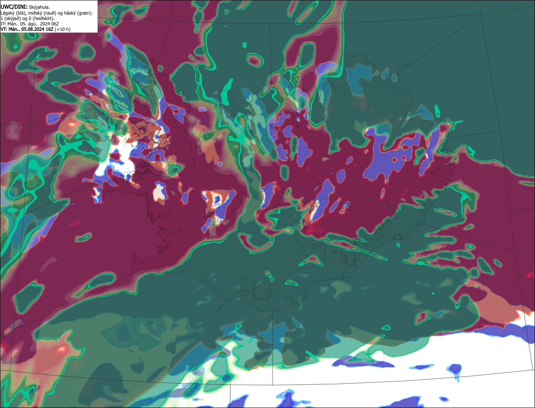The width and height of the screenshot is (535, 408).
Task: Select the 'IT: Mán.. 05. ágú.. 2024 06Z' line
Action: point(30,24)
